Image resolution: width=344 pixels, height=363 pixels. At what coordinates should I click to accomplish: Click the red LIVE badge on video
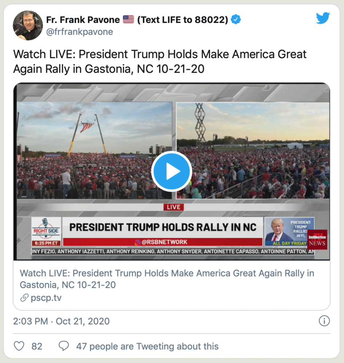[173, 207]
